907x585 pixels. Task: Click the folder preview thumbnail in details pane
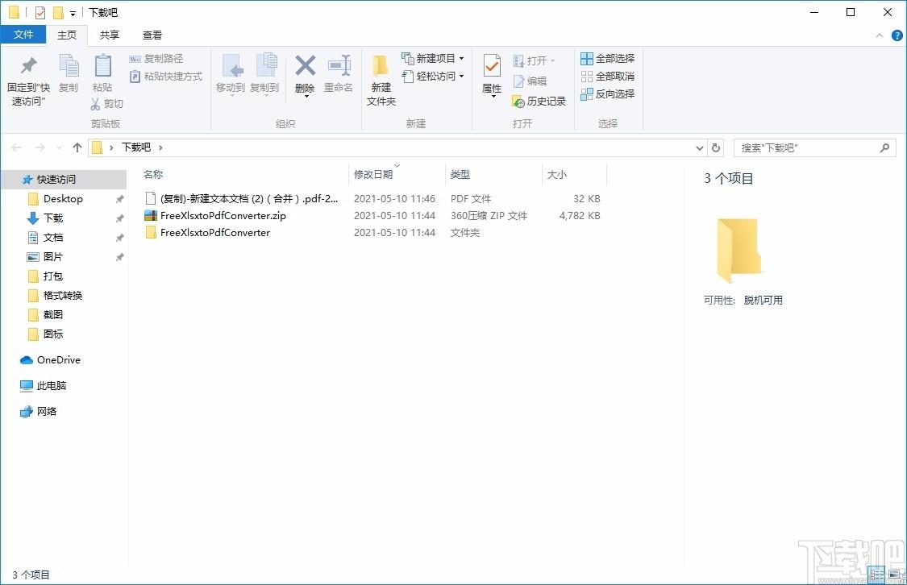tap(738, 251)
